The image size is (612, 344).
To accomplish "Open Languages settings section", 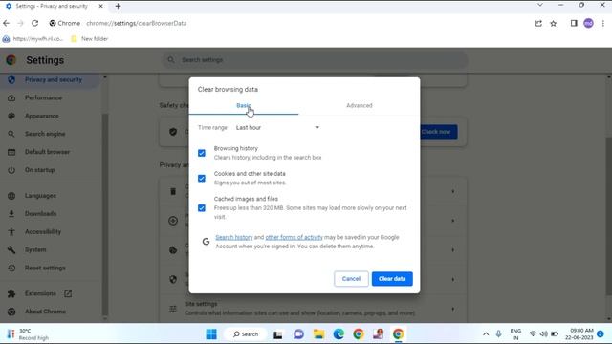I will click(x=40, y=195).
